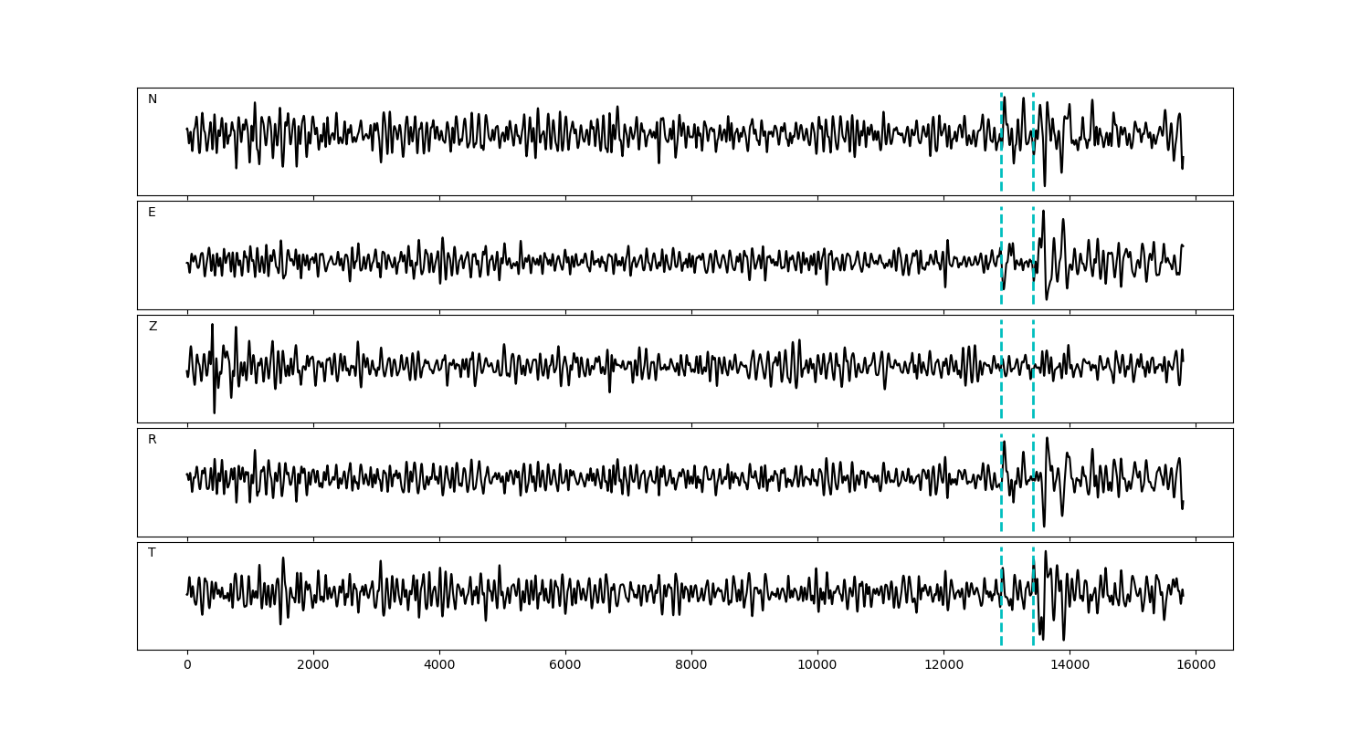Select the 8000 x-axis tick label
This screenshot has width=1370, height=730.
pos(691,666)
